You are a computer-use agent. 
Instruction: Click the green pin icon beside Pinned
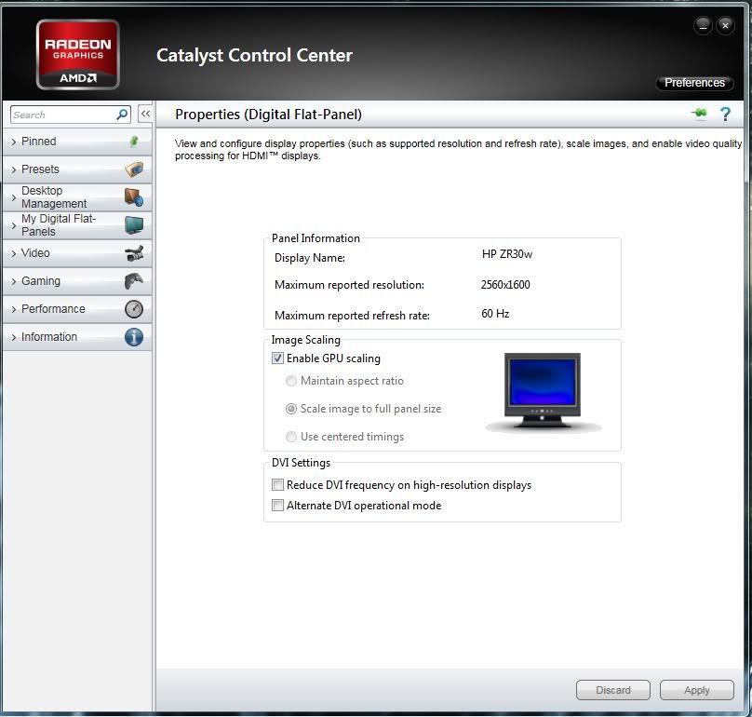(x=134, y=142)
